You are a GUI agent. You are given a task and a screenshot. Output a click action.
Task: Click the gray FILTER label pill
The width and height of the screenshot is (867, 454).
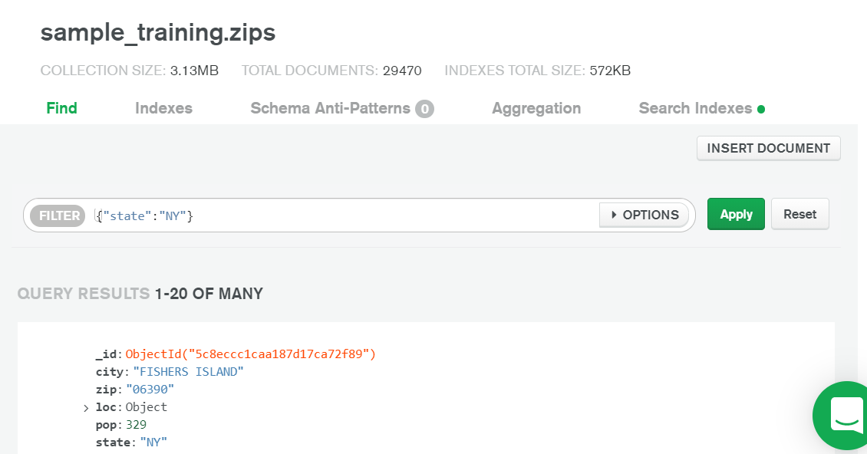coord(58,215)
